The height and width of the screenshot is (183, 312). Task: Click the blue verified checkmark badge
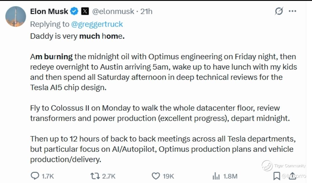pyautogui.click(x=74, y=12)
